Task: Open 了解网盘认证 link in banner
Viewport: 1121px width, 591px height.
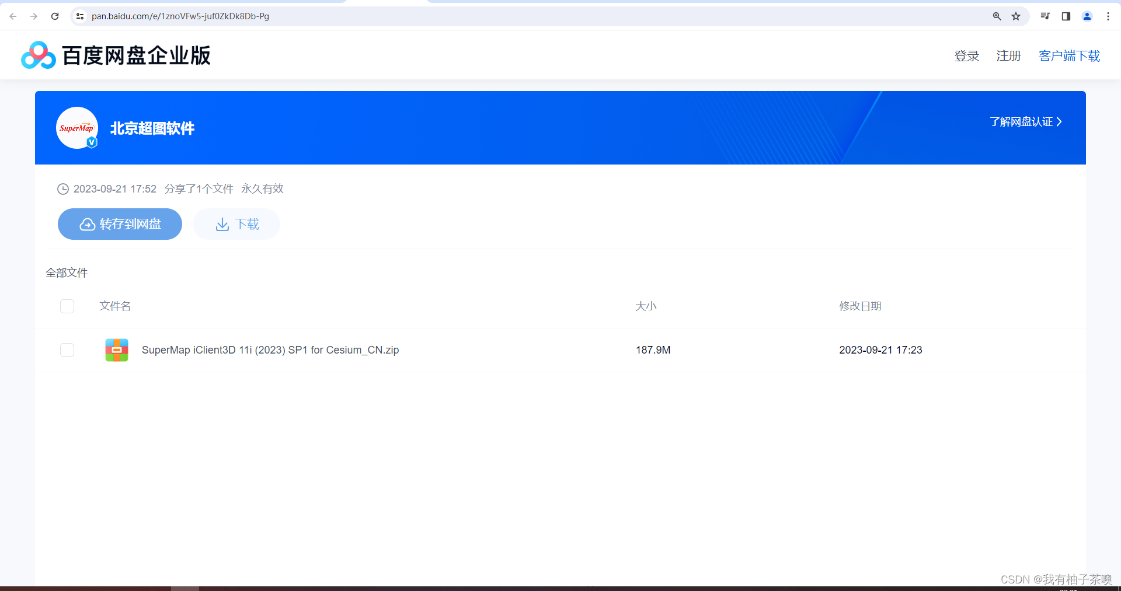Action: click(x=1026, y=122)
